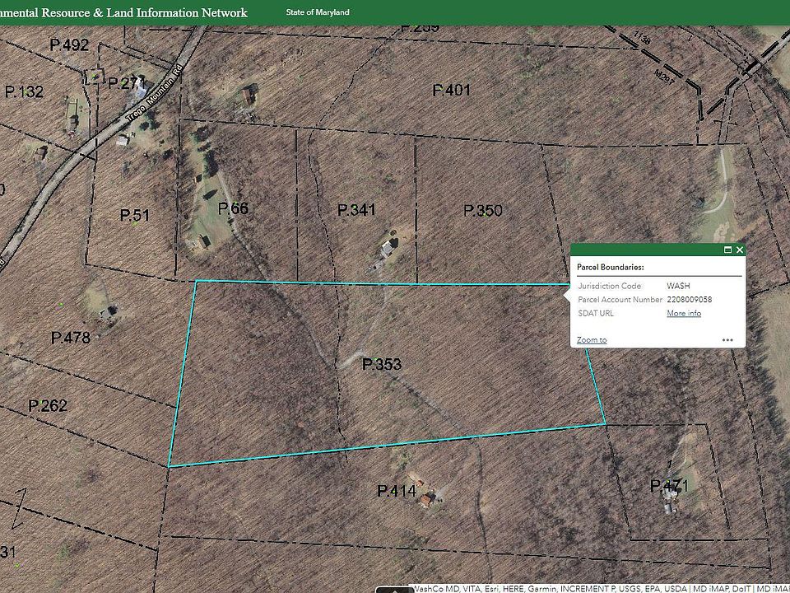Maximize the Parcel Boundaries popup
This screenshot has width=790, height=593.
(727, 250)
